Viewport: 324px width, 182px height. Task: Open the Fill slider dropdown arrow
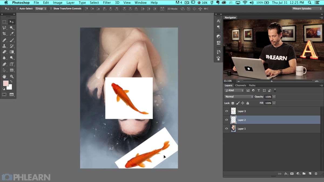pyautogui.click(x=274, y=103)
